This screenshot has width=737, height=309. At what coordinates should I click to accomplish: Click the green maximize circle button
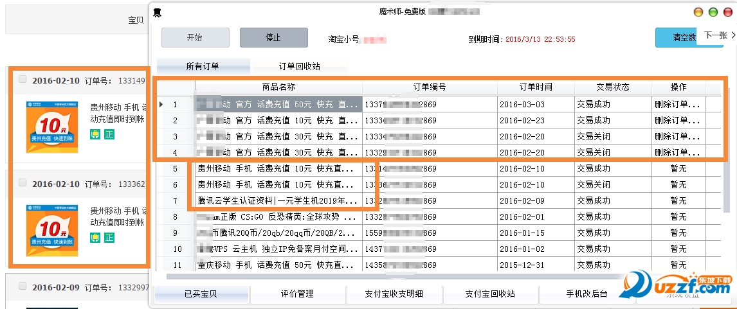click(713, 12)
